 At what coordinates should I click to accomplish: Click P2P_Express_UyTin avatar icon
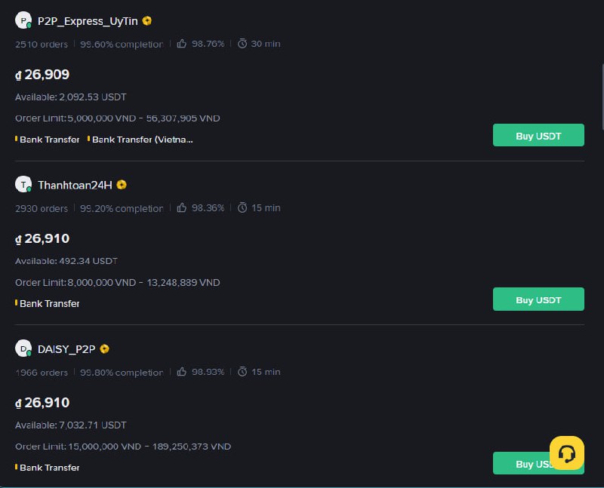(23, 20)
